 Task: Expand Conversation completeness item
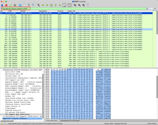(4, 78)
